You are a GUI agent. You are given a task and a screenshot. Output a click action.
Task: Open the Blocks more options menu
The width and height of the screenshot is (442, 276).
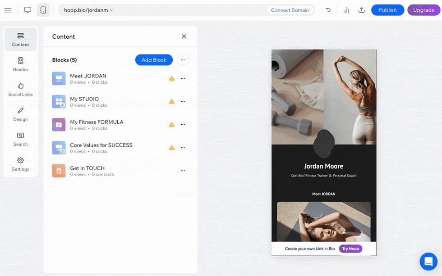183,60
